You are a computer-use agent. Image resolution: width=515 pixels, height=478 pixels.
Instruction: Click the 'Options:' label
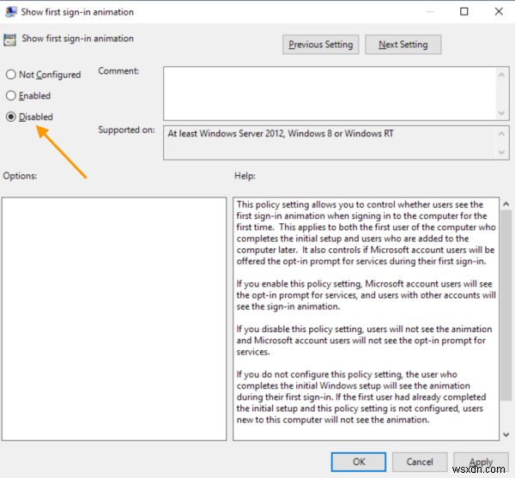(20, 176)
